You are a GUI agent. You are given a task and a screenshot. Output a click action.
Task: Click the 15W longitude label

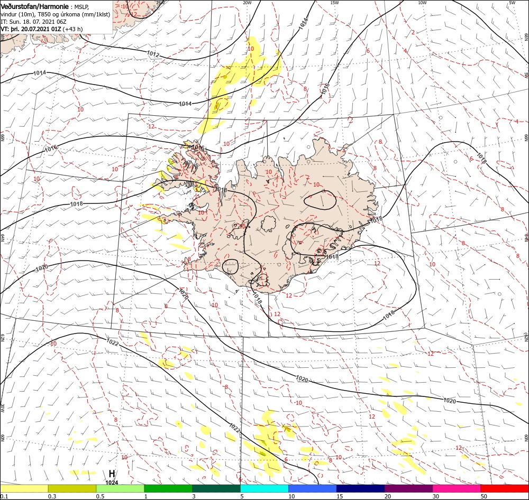334,3
